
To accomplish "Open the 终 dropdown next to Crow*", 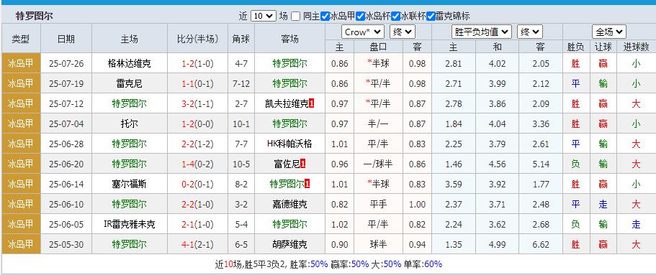I will pos(402,32).
